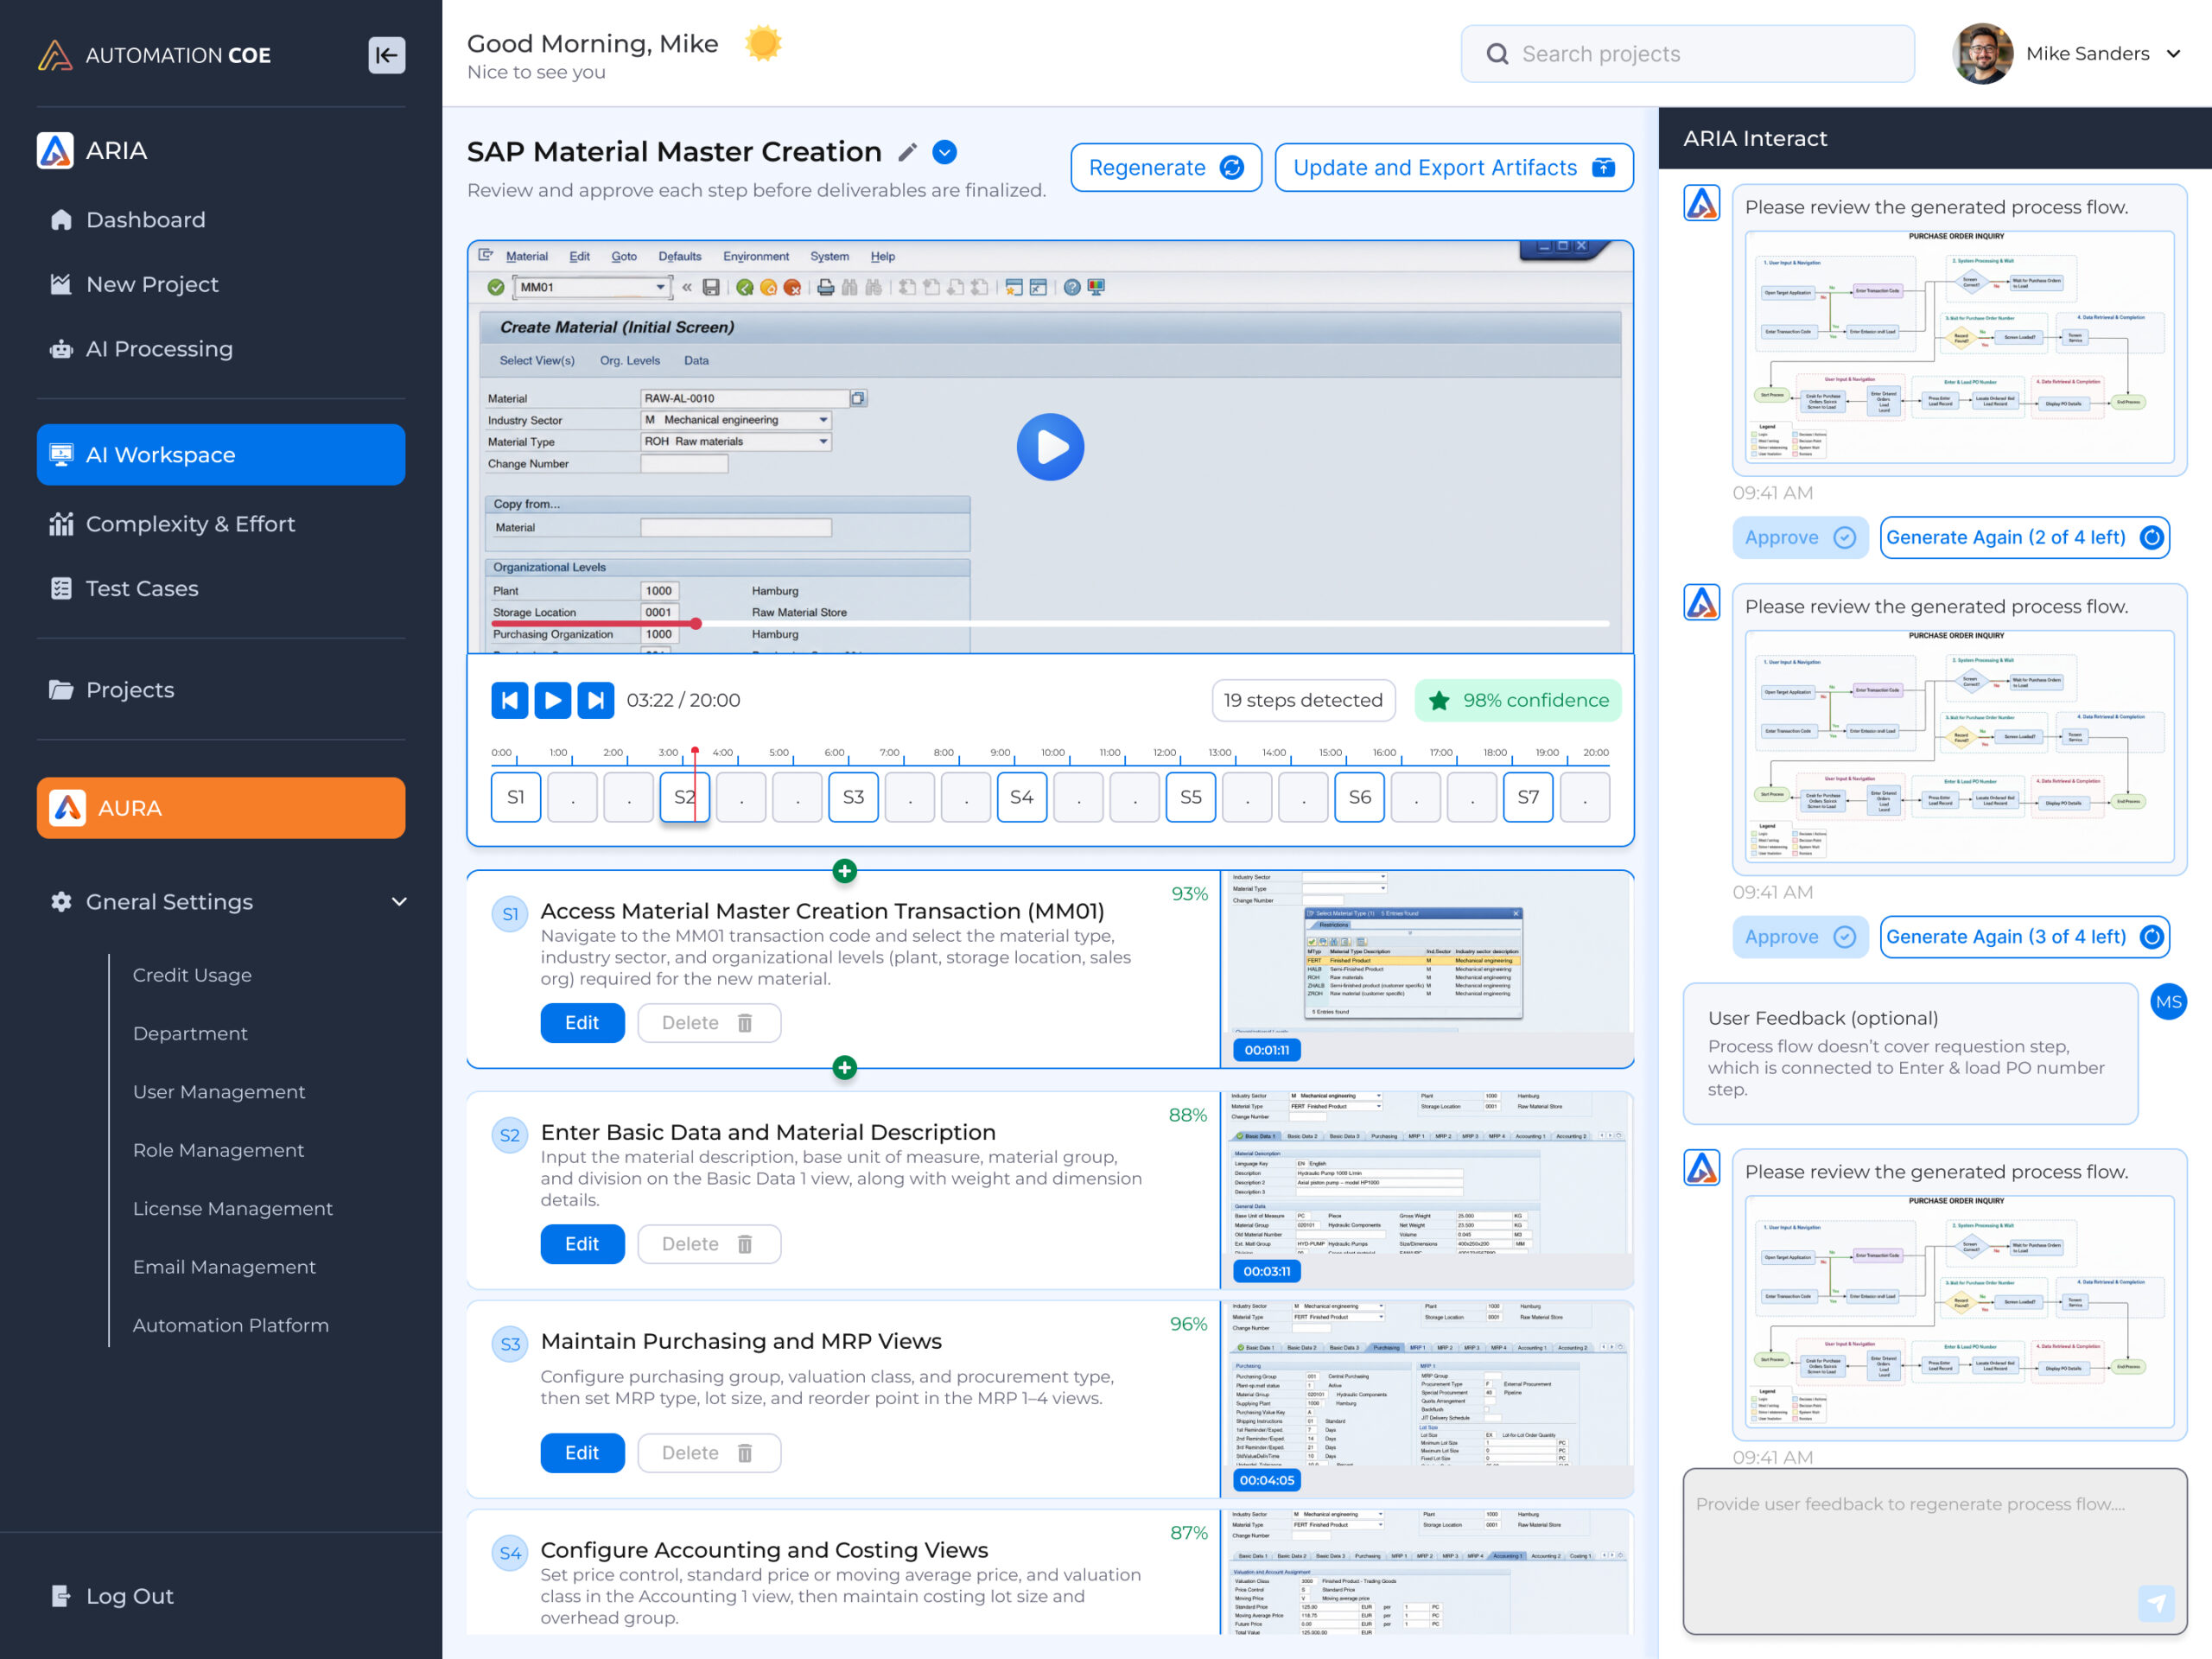Select timeline step S5
Viewport: 2212px width, 1659px height.
coord(1190,797)
